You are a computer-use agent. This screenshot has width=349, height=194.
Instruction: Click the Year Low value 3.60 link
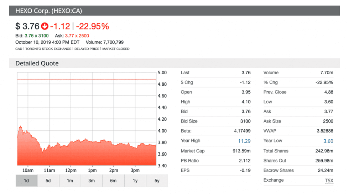tap(328, 141)
